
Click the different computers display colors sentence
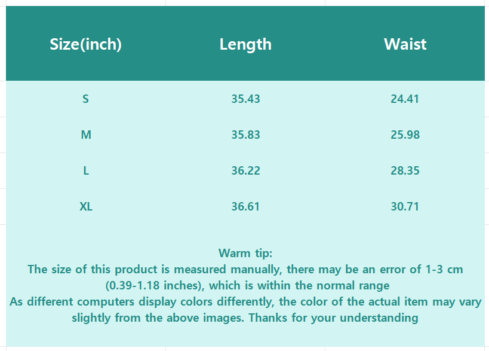pyautogui.click(x=245, y=301)
